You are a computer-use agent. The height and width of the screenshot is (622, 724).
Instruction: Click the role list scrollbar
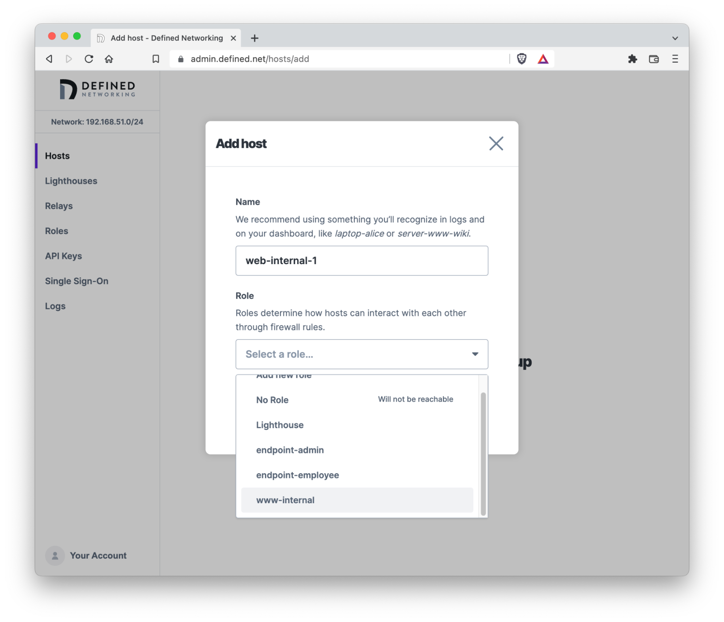483,454
